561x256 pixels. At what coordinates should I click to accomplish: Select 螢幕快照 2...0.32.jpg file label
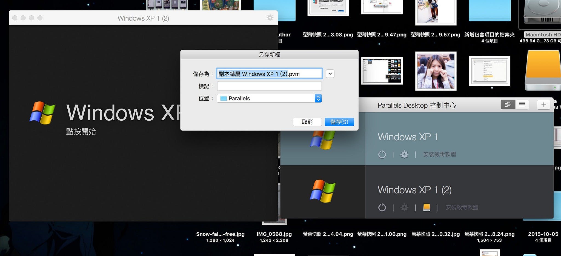click(436, 234)
